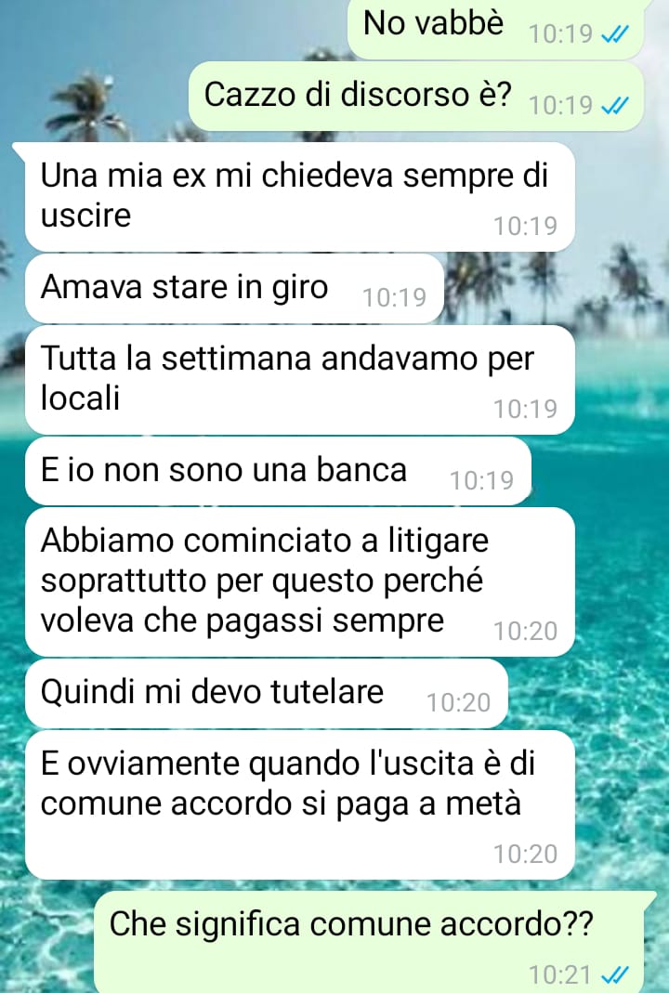Tap the 10:19 timestamp beside "No vabbè"
Image resolution: width=669 pixels, height=993 pixels.
pos(560,34)
